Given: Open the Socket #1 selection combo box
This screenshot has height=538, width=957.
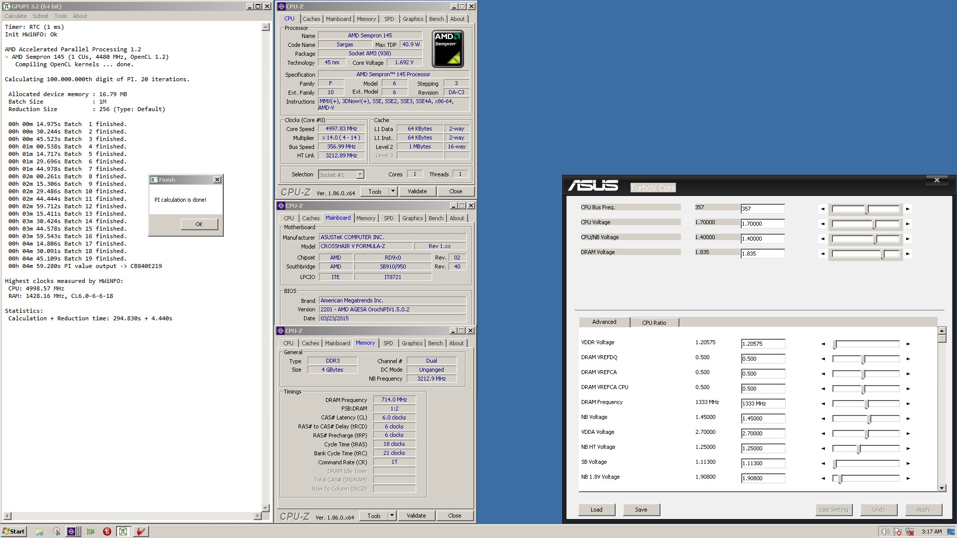Looking at the screenshot, I should click(x=341, y=175).
